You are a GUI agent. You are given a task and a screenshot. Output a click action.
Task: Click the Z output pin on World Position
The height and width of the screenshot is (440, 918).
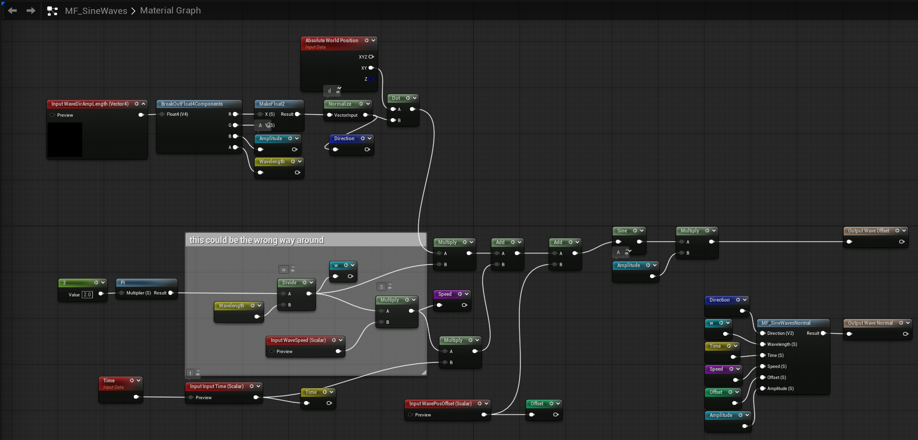[371, 79]
